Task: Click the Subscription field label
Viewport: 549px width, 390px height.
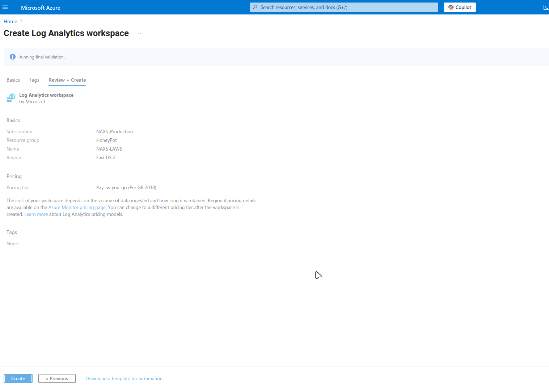Action: [x=20, y=131]
